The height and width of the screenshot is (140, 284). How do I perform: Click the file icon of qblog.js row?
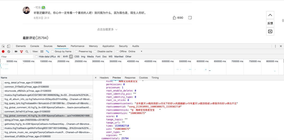2,120
